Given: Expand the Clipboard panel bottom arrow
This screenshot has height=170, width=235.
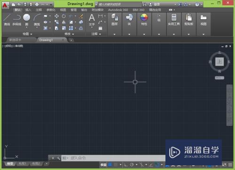Looking at the screenshot, I should (x=189, y=34).
